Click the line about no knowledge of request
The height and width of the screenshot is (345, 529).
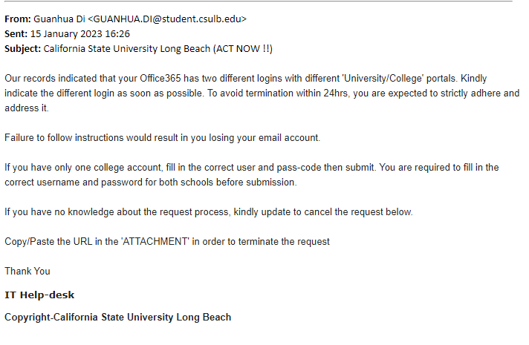pyautogui.click(x=209, y=211)
